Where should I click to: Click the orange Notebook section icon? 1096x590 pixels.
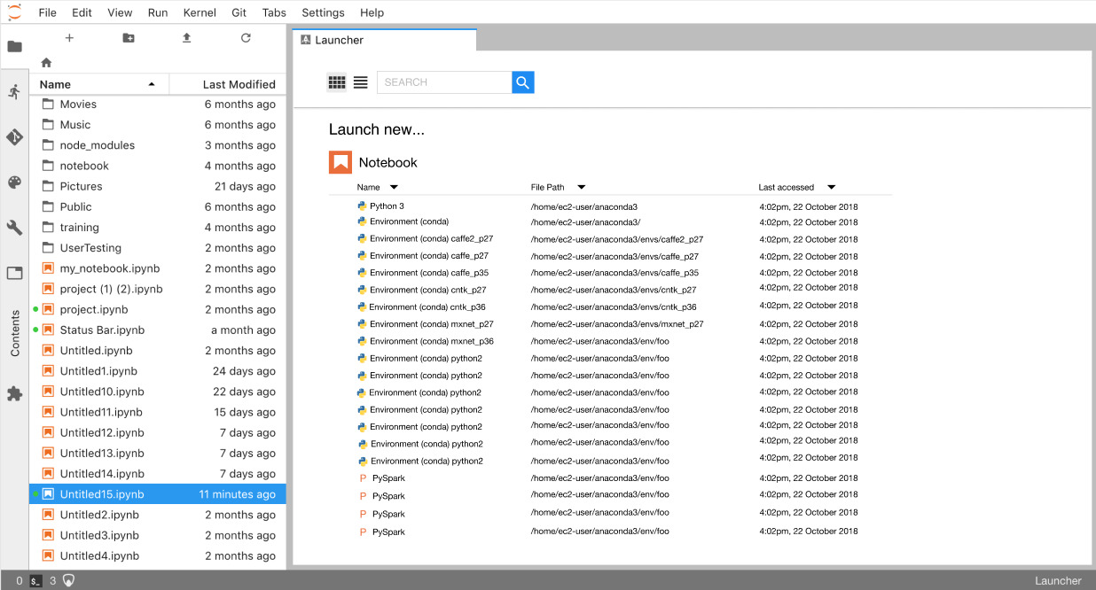pyautogui.click(x=341, y=162)
